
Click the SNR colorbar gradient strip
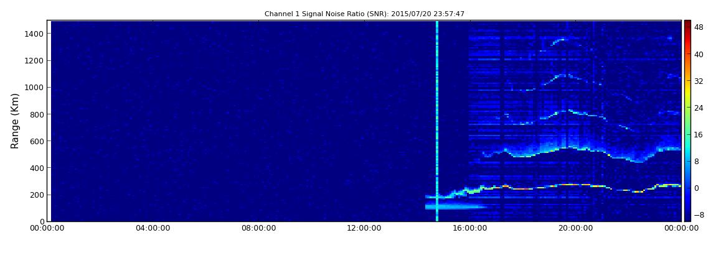pyautogui.click(x=687, y=121)
